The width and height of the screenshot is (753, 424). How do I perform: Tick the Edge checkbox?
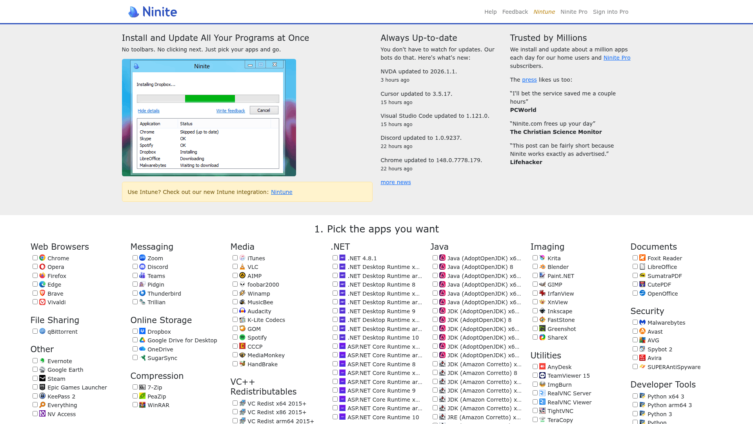pyautogui.click(x=35, y=284)
